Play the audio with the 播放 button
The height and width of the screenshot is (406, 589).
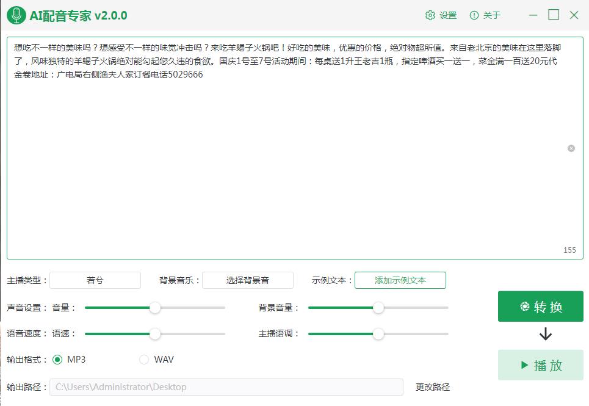540,365
